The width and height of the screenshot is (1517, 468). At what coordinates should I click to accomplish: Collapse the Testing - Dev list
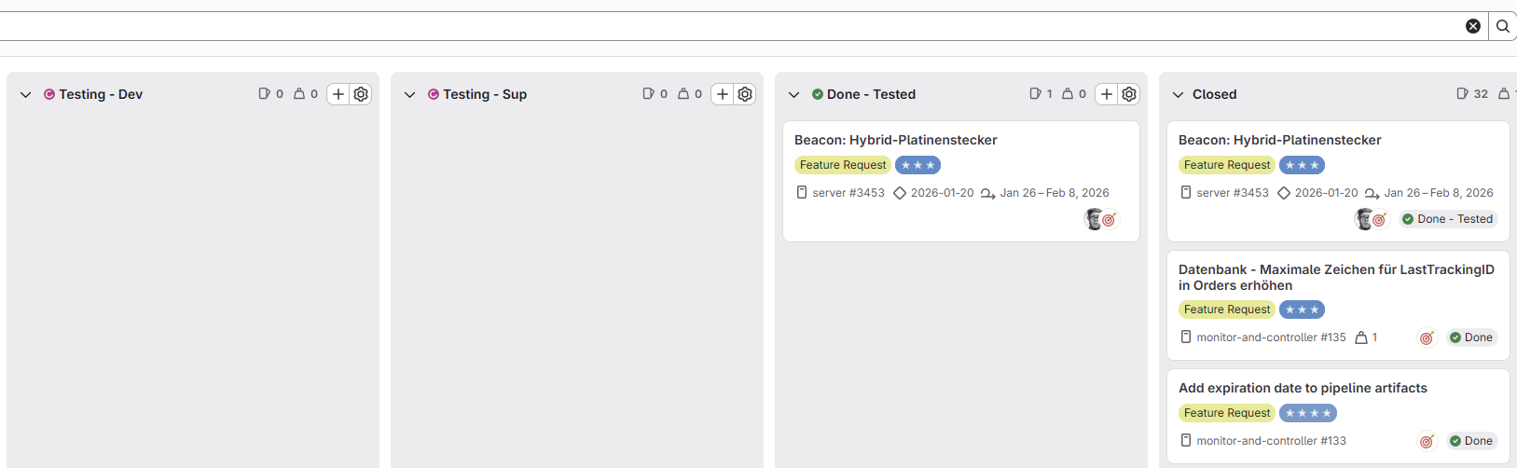26,95
